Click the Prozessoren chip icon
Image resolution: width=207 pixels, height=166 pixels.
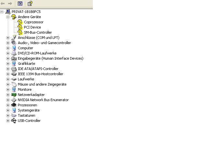[14, 105]
